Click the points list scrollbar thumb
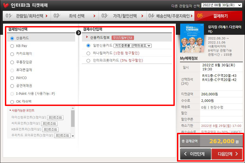The width and height of the screenshot is (245, 163). (73, 118)
